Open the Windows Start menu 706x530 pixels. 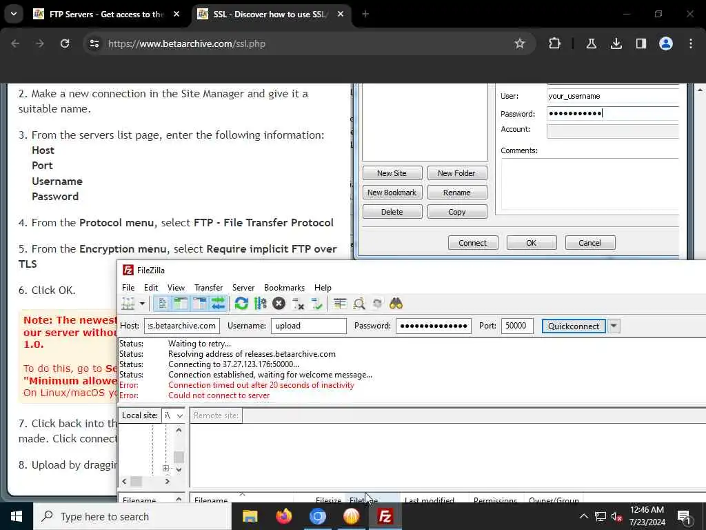coord(17,516)
